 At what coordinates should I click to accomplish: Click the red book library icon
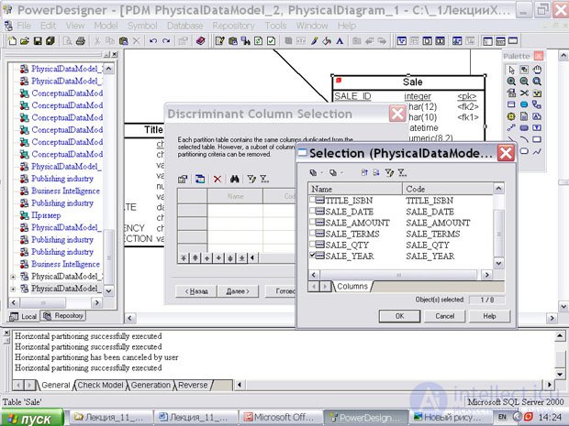tap(200, 41)
